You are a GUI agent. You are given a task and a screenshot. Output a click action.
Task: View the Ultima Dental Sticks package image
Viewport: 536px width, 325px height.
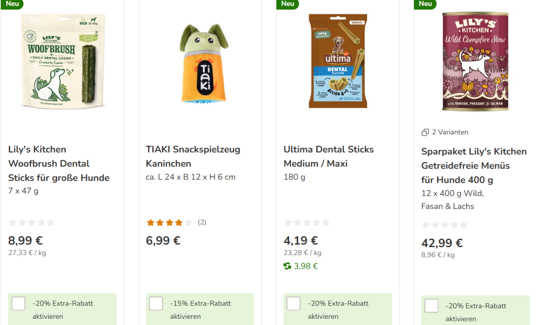click(x=338, y=61)
